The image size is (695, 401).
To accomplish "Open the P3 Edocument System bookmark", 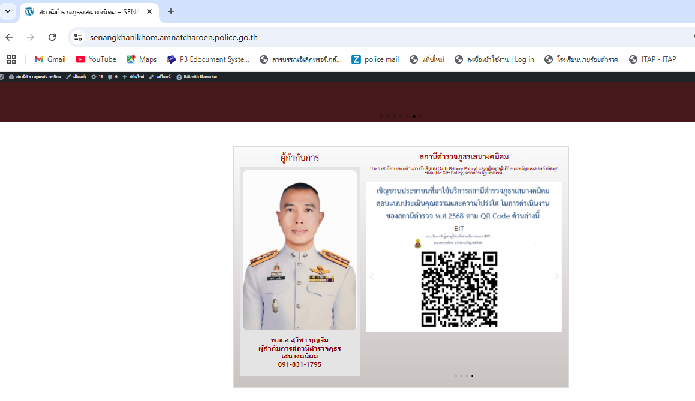I will pos(208,59).
